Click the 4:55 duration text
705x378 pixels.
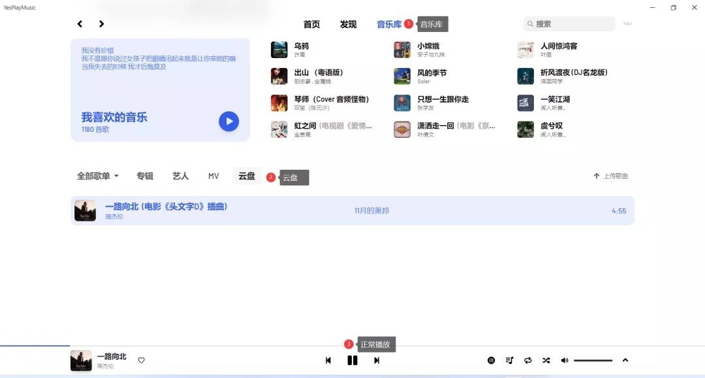pos(619,211)
